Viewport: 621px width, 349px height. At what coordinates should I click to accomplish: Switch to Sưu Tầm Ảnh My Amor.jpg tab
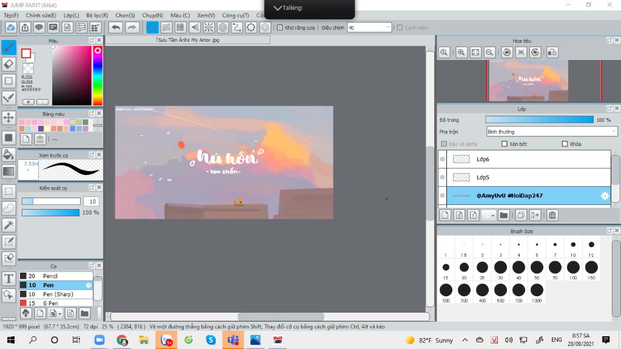(x=188, y=40)
